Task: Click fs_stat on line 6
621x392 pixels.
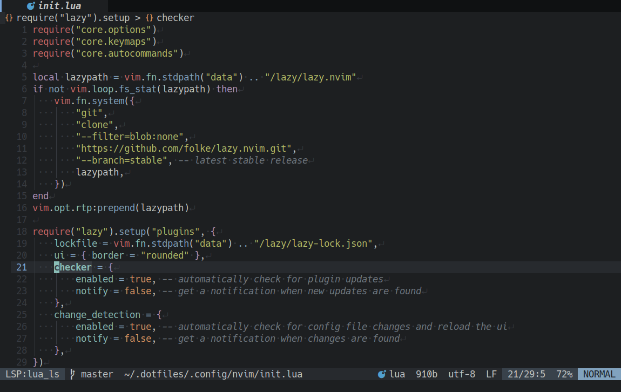Action: click(x=138, y=89)
